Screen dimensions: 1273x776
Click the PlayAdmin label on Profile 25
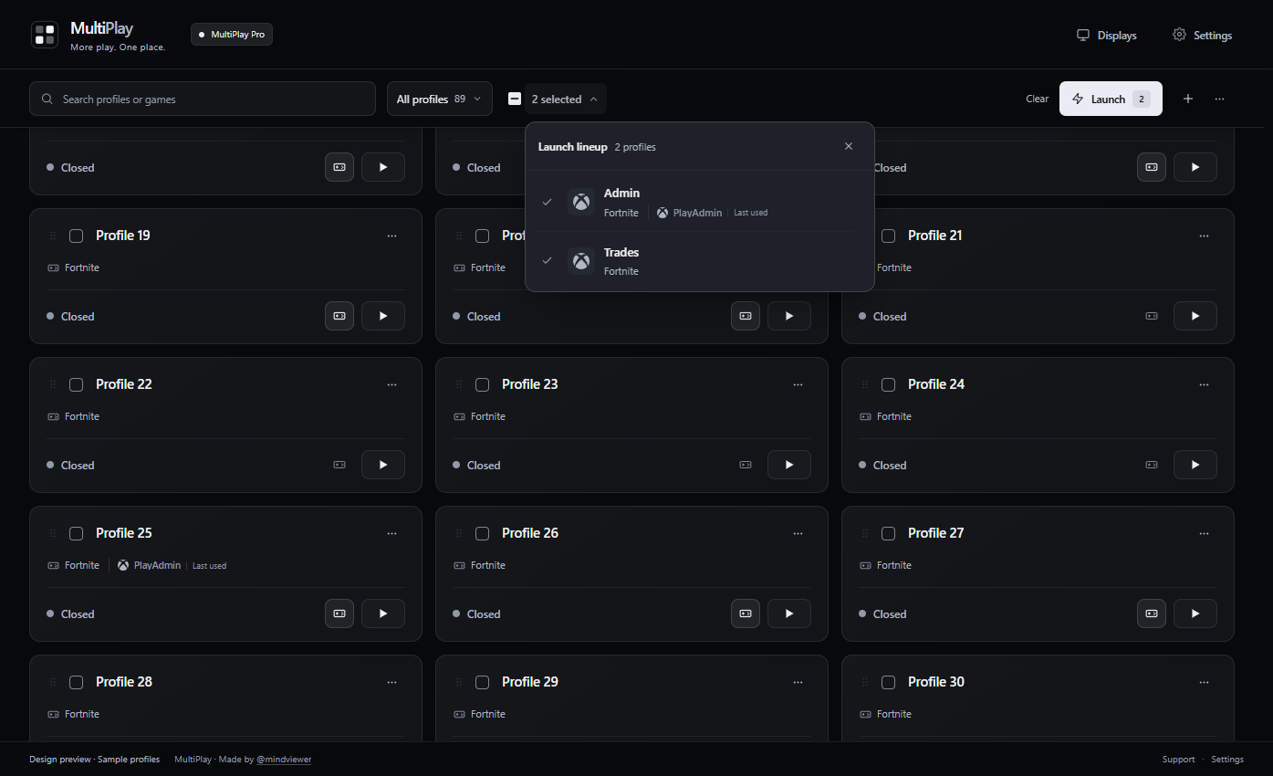tap(157, 565)
